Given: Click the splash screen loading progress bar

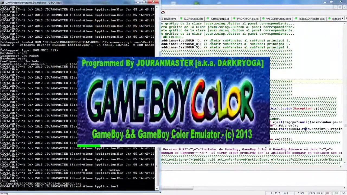Looking at the screenshot, I should (173, 146).
